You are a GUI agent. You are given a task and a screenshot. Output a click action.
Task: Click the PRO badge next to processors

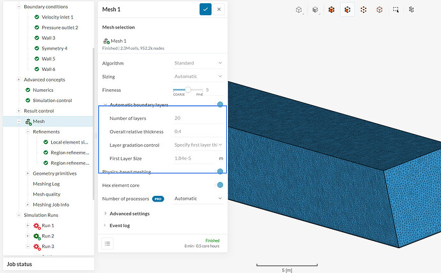tap(158, 198)
